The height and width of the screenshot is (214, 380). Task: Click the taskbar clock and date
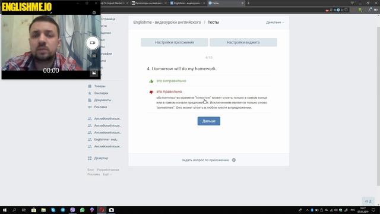[x=363, y=210]
